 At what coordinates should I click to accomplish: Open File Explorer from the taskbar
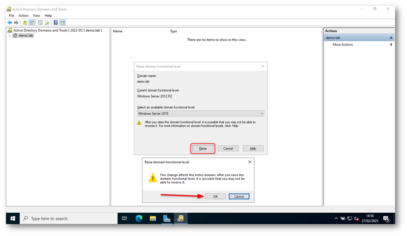click(x=153, y=218)
